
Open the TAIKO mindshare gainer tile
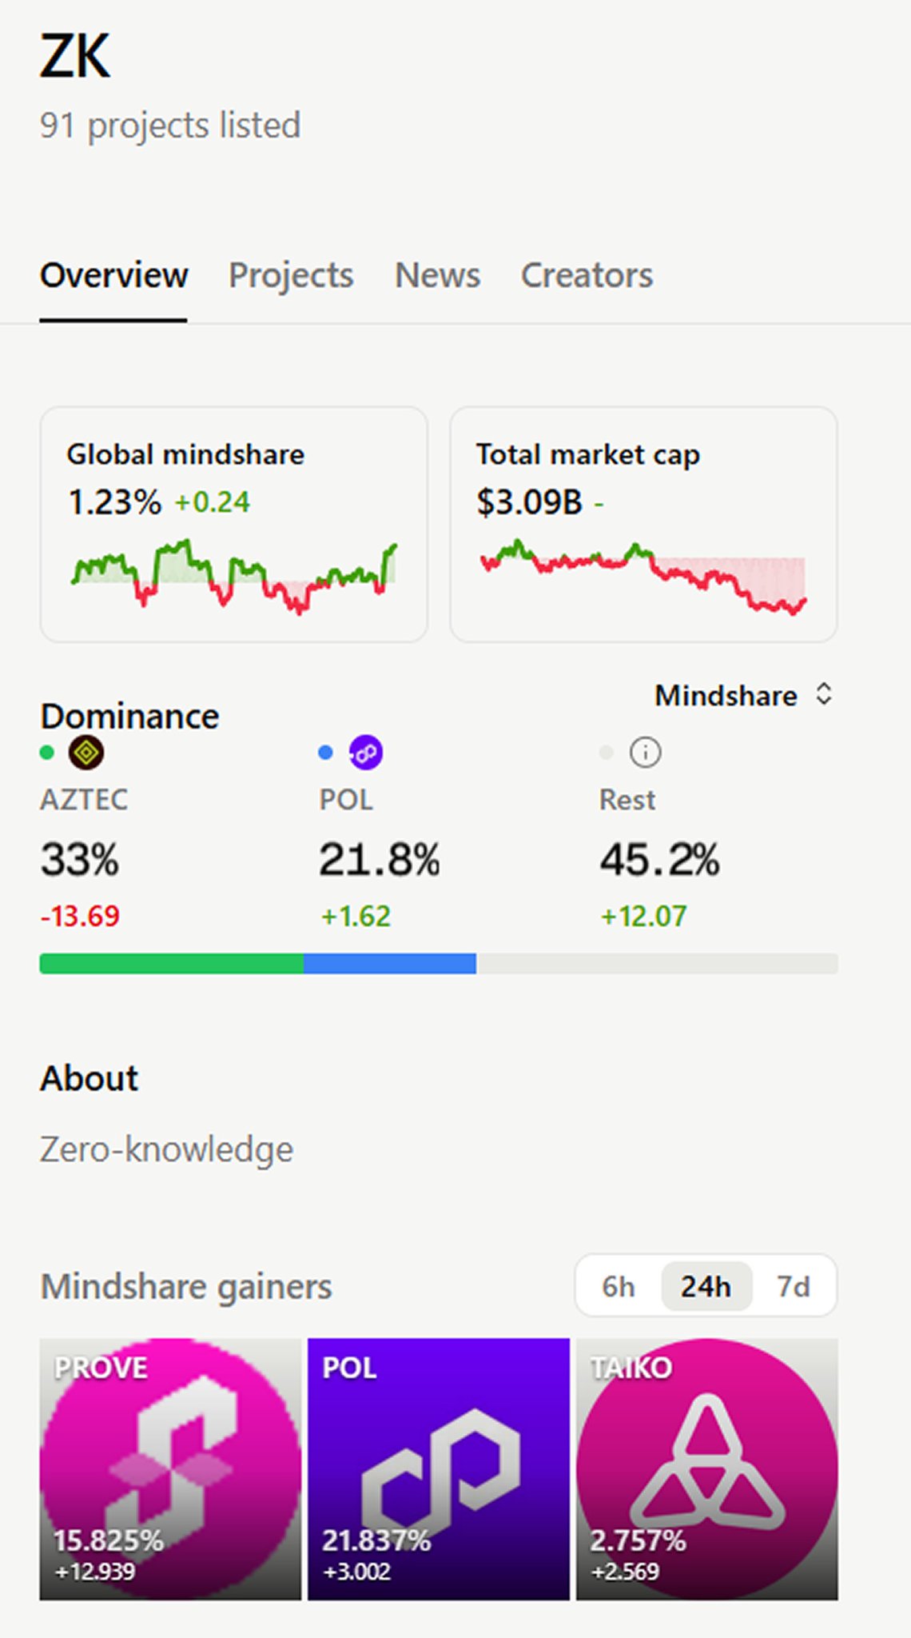(707, 1469)
